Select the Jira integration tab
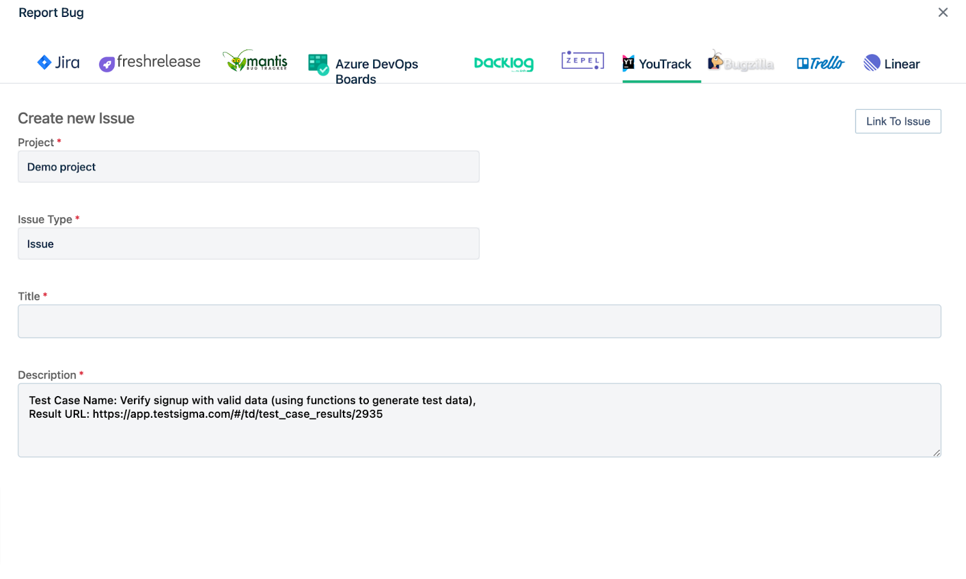This screenshot has width=966, height=579. click(58, 63)
